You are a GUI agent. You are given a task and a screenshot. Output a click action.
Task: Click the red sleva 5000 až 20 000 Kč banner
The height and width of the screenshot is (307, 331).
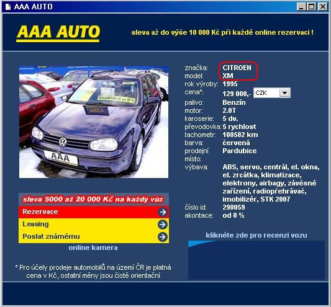[94, 199]
